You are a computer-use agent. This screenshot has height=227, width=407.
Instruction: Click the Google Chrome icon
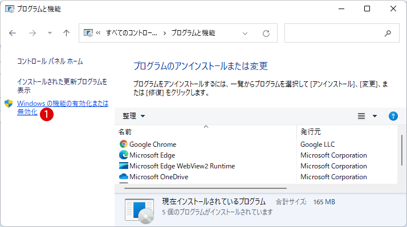[124, 144]
